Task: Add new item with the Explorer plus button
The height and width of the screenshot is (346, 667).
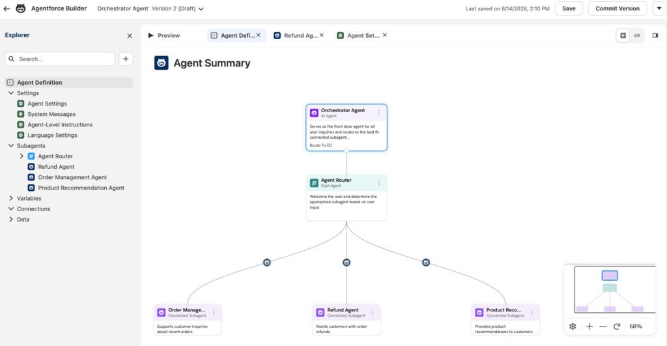Action: 126,59
